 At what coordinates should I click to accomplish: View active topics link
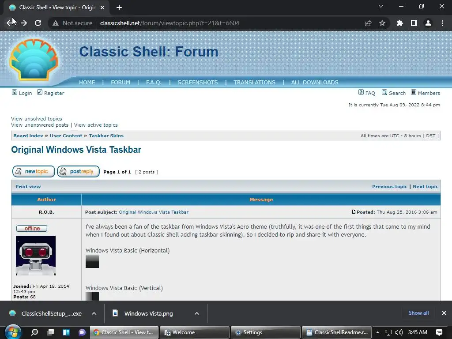pyautogui.click(x=96, y=125)
